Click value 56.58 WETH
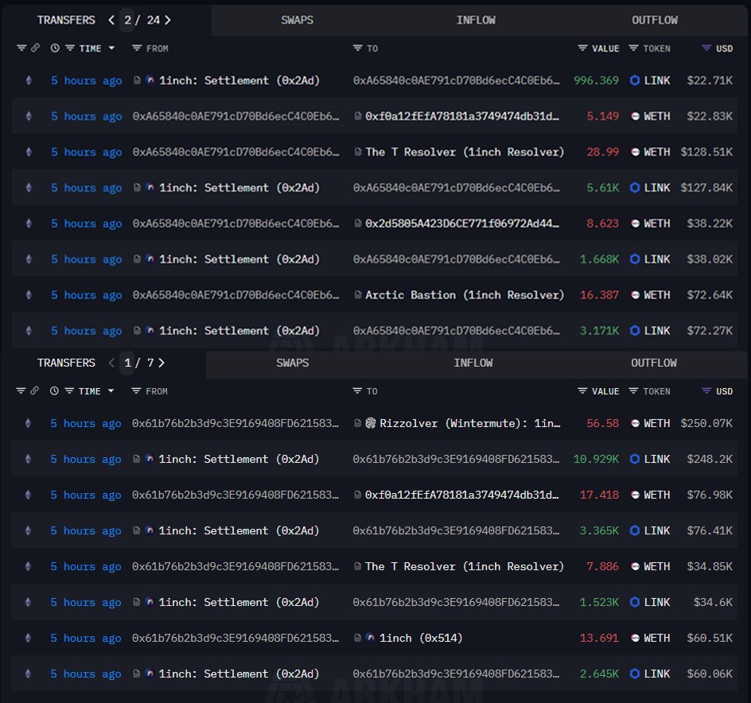This screenshot has height=703, width=751. (602, 423)
